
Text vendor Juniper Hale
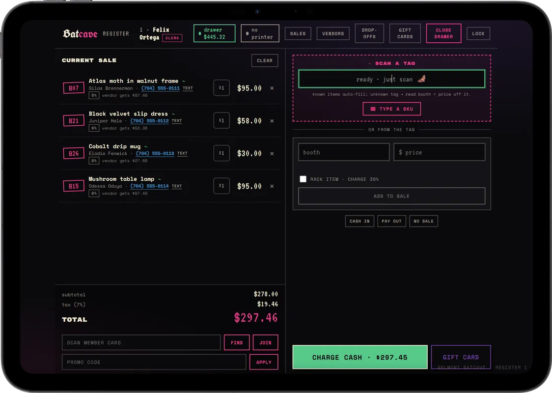tap(177, 121)
